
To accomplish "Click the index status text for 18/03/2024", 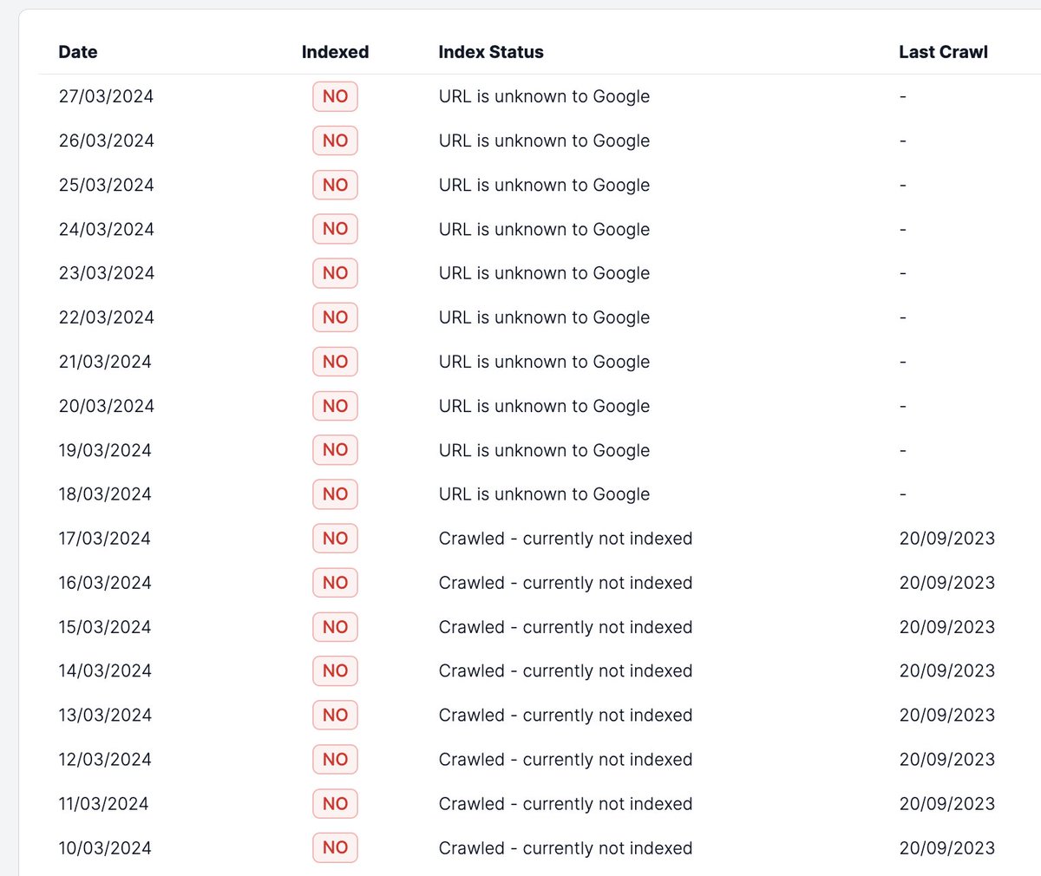I will 544,494.
